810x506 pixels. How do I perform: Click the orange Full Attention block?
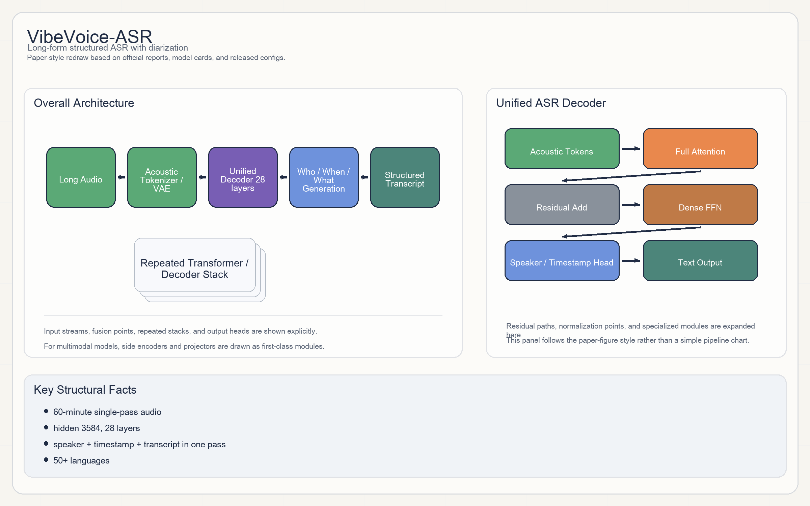click(x=700, y=148)
